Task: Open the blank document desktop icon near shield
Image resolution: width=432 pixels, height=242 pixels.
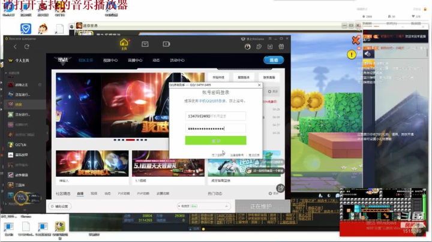Action: (x=59, y=29)
